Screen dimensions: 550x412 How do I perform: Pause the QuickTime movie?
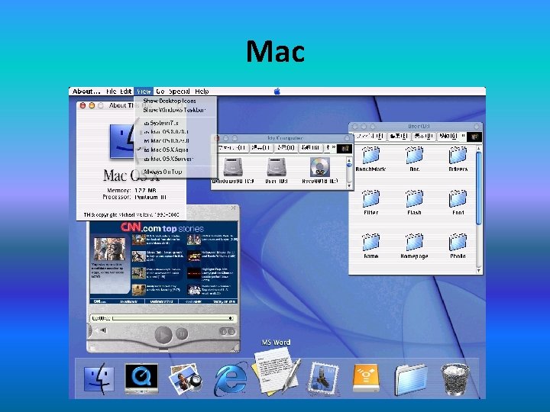(181, 334)
